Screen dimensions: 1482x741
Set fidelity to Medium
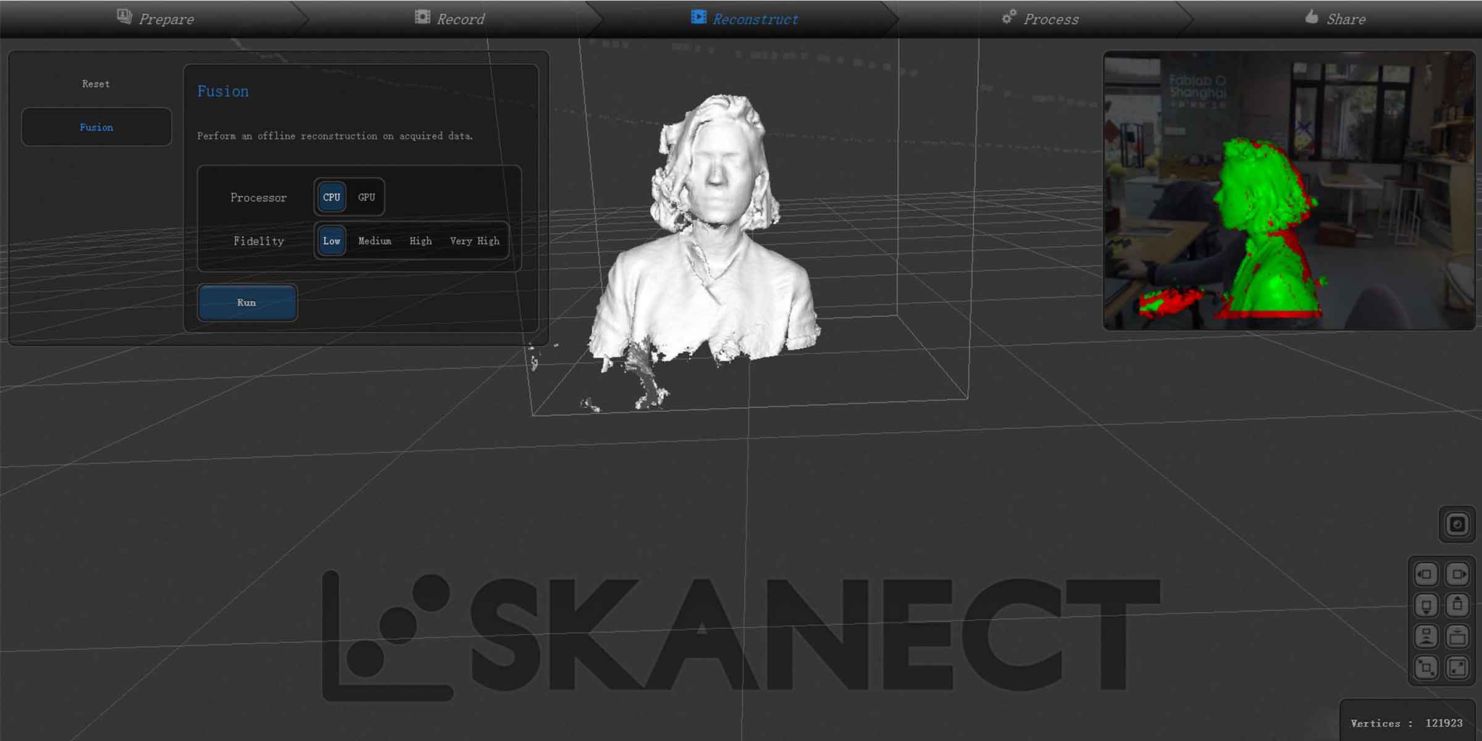(375, 241)
